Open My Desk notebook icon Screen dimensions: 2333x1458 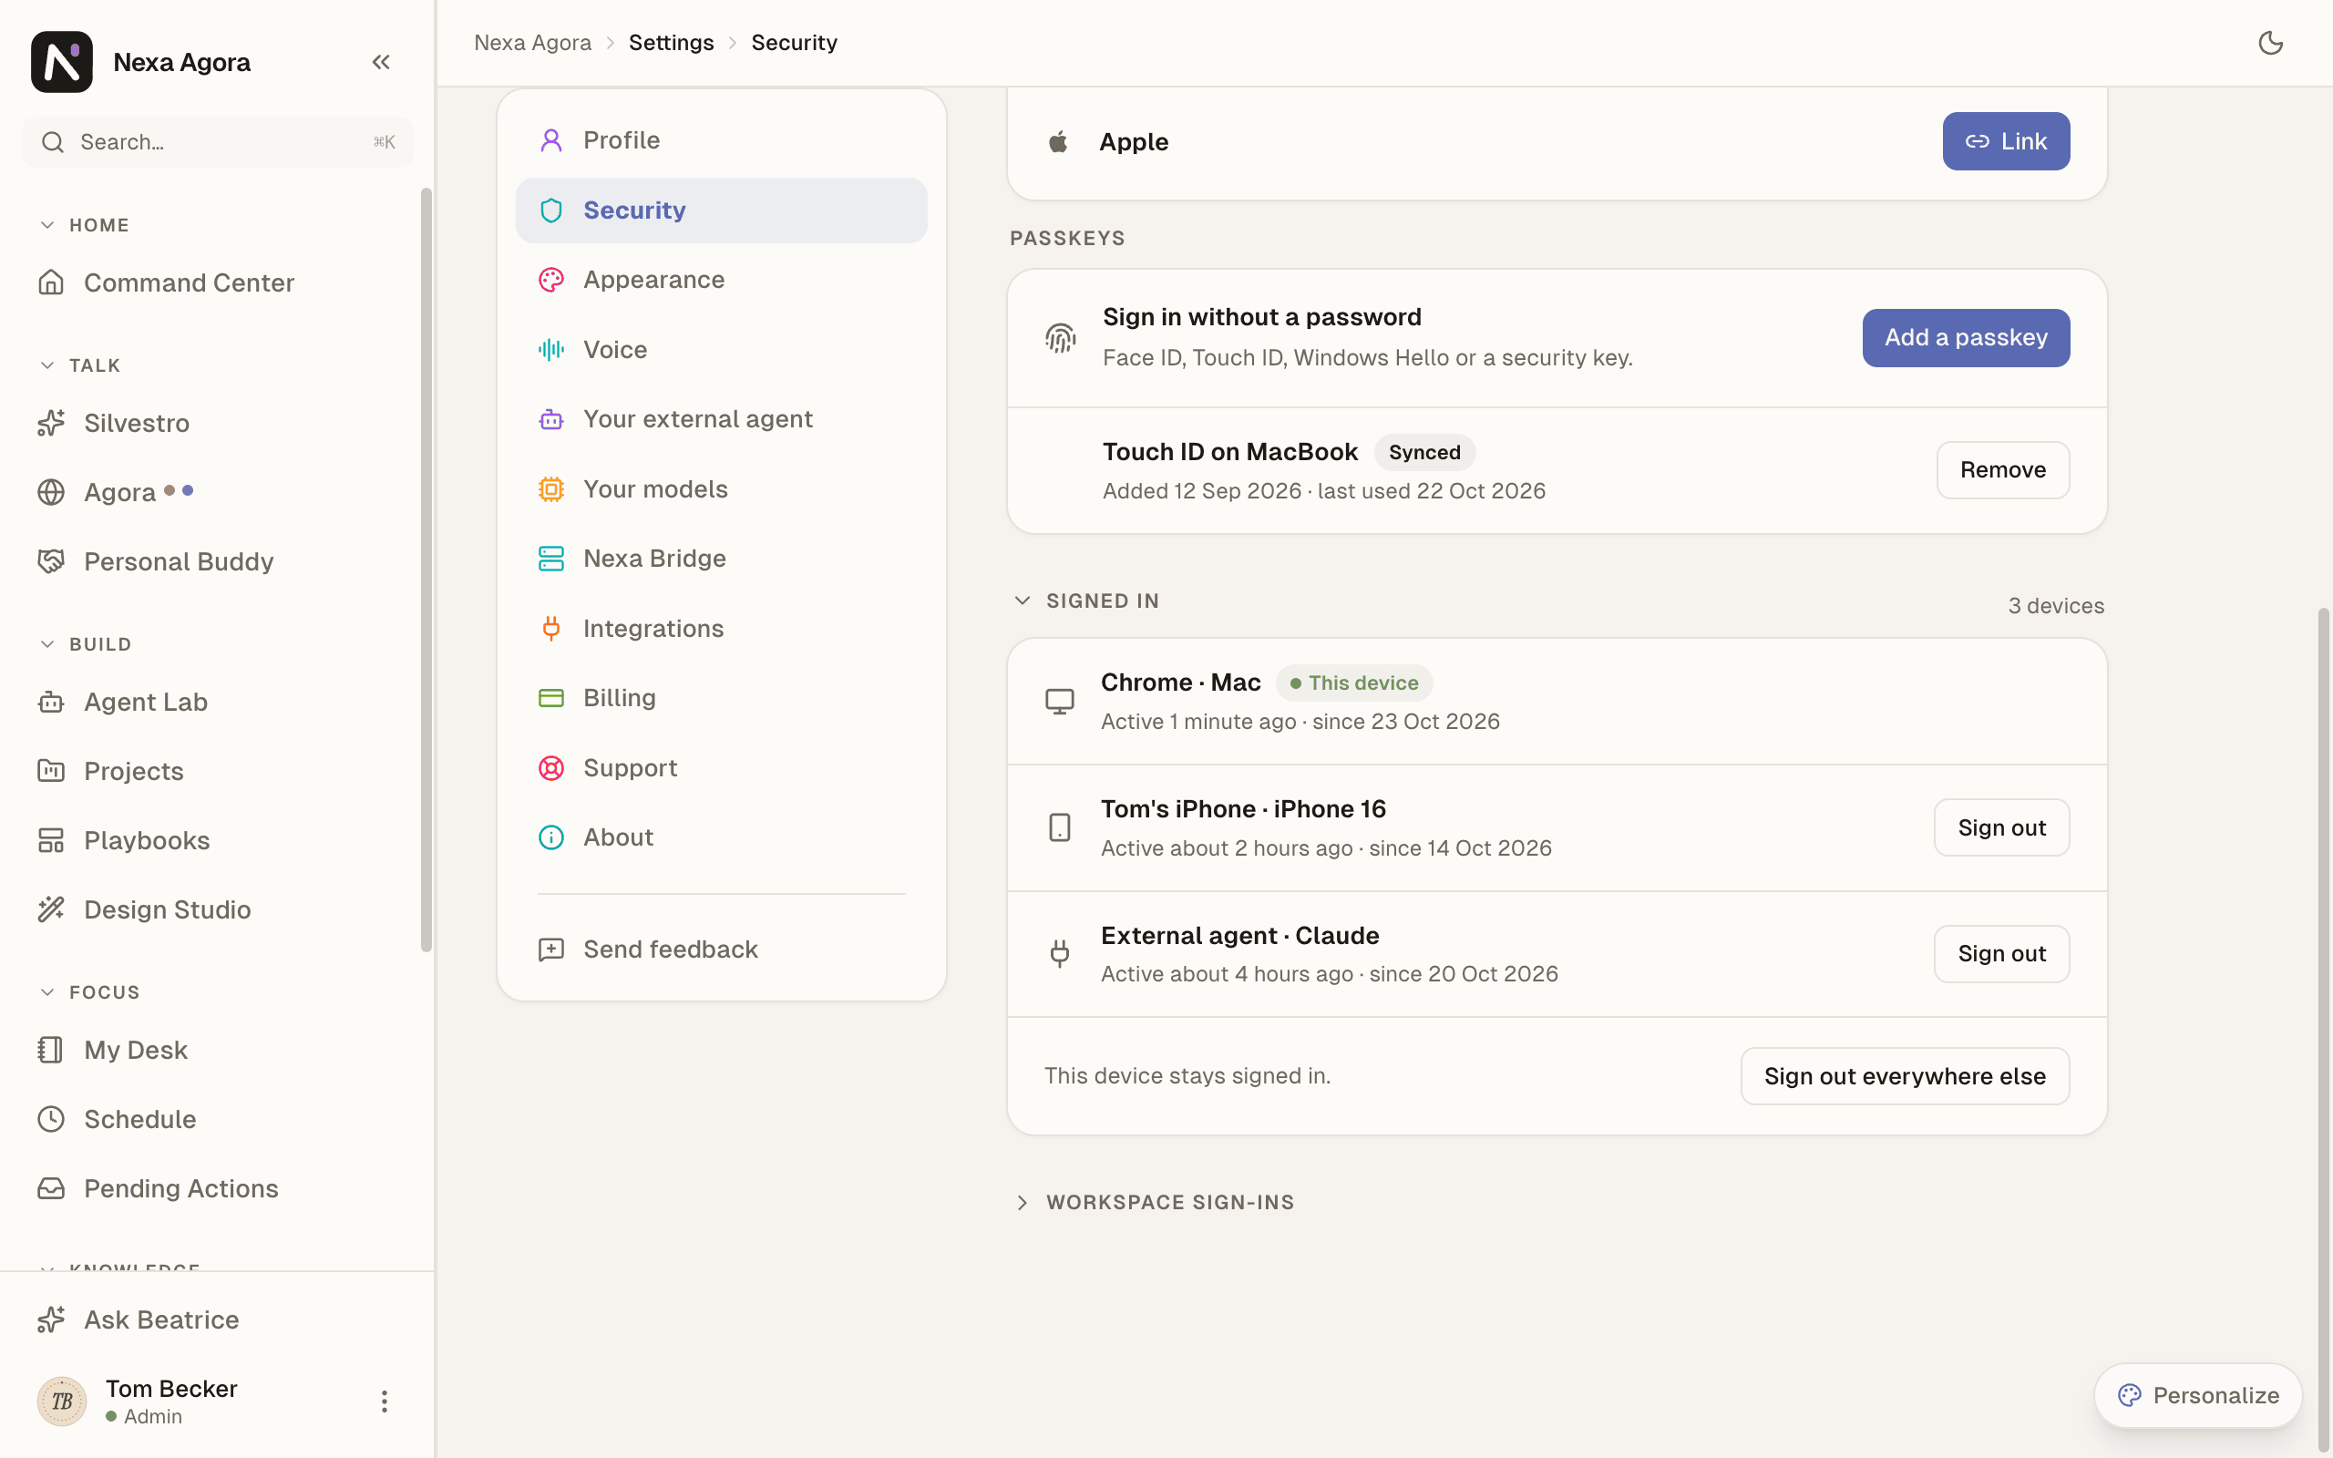(51, 1049)
